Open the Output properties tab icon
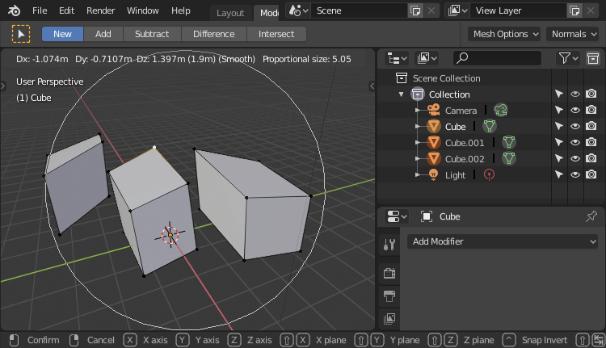 click(389, 296)
